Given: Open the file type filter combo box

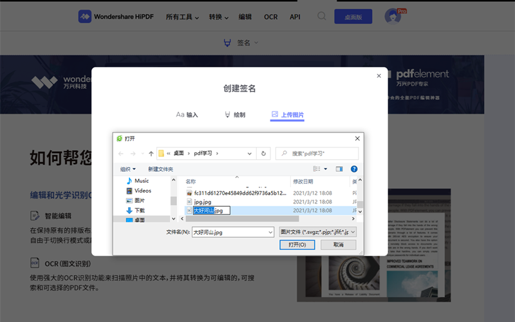Looking at the screenshot, I should click(x=318, y=232).
